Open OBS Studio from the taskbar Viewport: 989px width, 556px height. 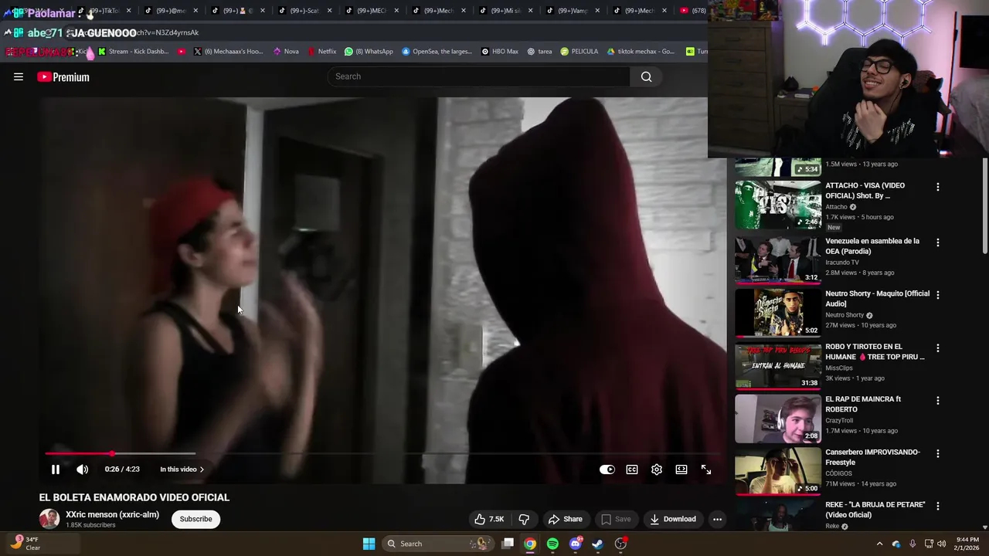[620, 544]
